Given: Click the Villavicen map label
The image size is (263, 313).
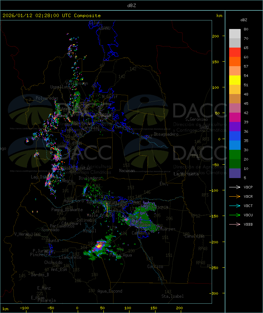Looking at the screenshot, I should pos(77,83).
